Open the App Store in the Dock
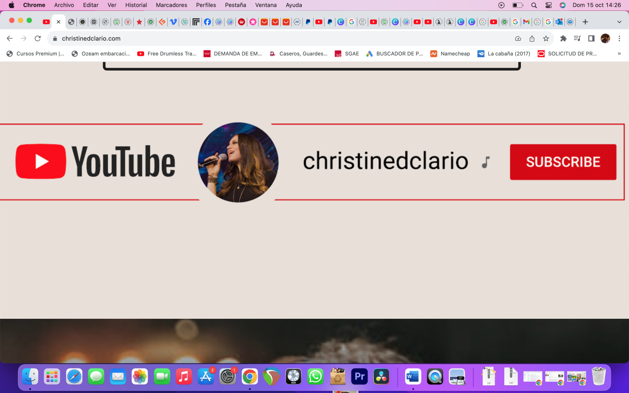 click(206, 377)
